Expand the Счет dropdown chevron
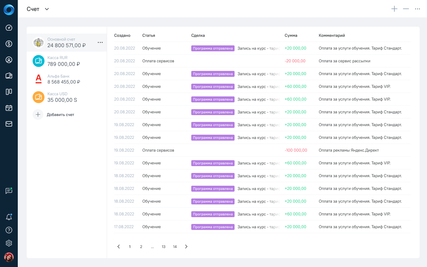 tap(47, 9)
